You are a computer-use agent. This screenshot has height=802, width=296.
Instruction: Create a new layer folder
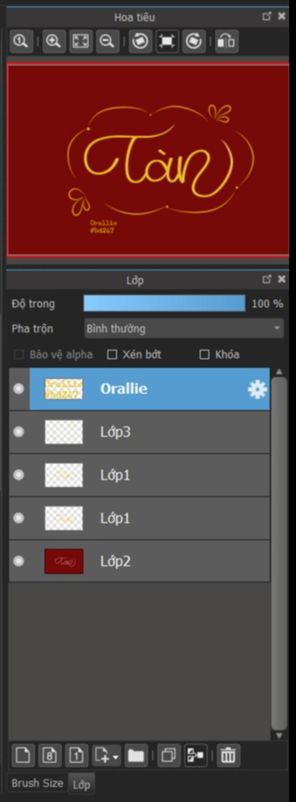coord(136,755)
